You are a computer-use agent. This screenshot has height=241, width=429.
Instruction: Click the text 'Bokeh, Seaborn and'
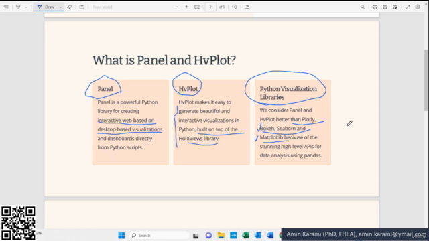[283, 128]
